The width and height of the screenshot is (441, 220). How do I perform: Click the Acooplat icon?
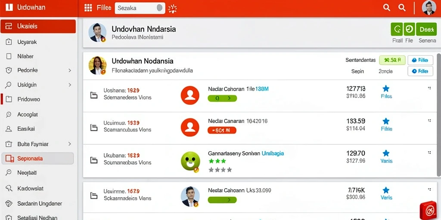coord(9,114)
